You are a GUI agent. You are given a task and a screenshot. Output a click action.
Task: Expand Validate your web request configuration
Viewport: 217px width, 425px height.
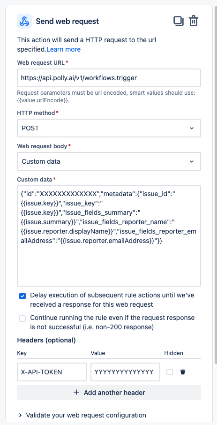coord(82,415)
